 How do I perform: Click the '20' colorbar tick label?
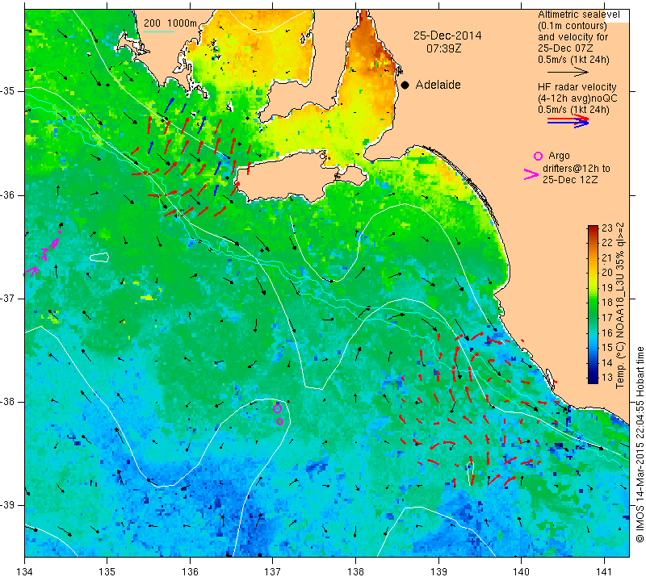click(607, 272)
